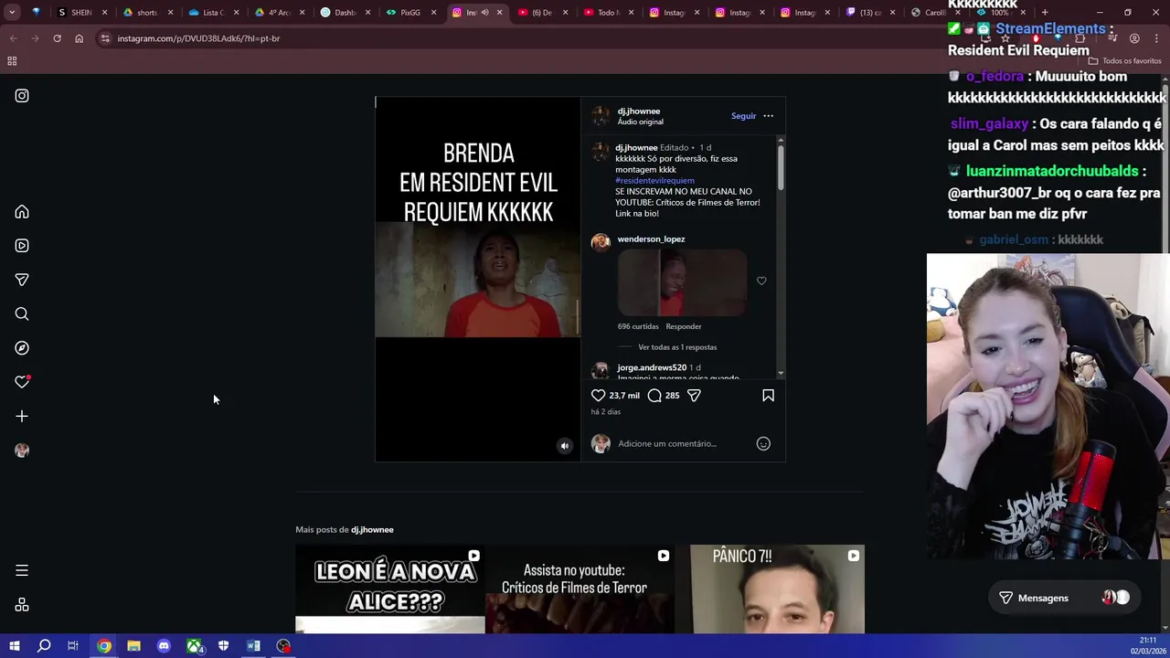Switch to Dashboard browser tab

coord(345,13)
